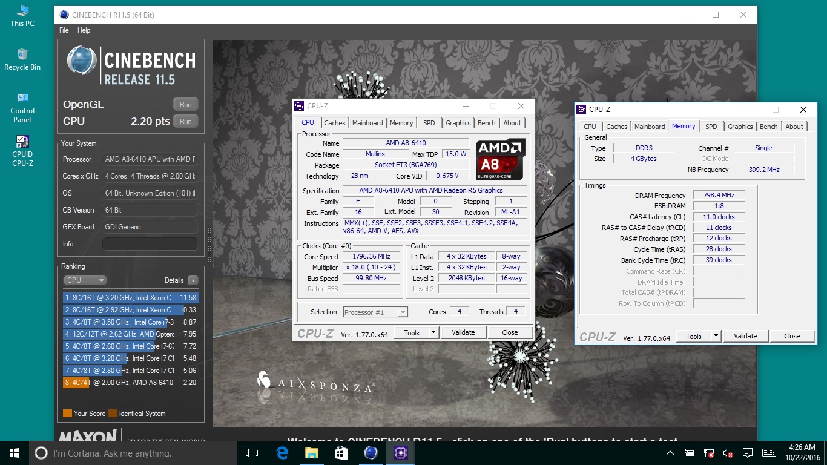Open Control Panel desktop icon
The width and height of the screenshot is (827, 465).
pyautogui.click(x=22, y=107)
